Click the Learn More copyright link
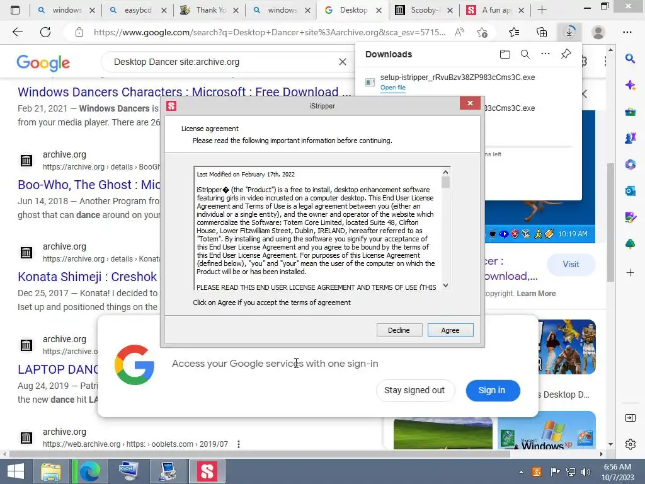 536,294
